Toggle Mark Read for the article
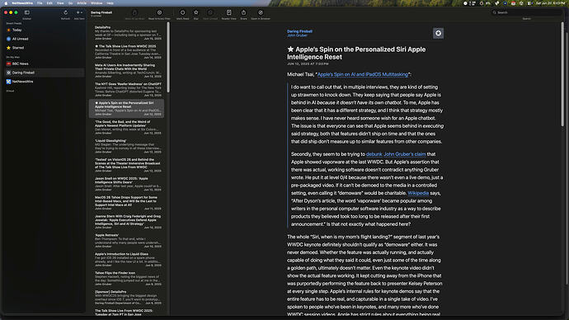This screenshot has width=569, height=320. tap(182, 12)
